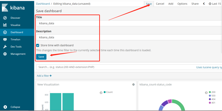Focus the Title input field

click(129, 23)
